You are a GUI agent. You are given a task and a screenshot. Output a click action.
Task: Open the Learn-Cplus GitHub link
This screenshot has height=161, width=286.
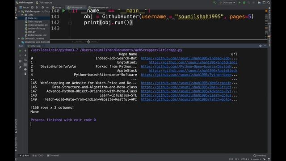tap(186, 95)
